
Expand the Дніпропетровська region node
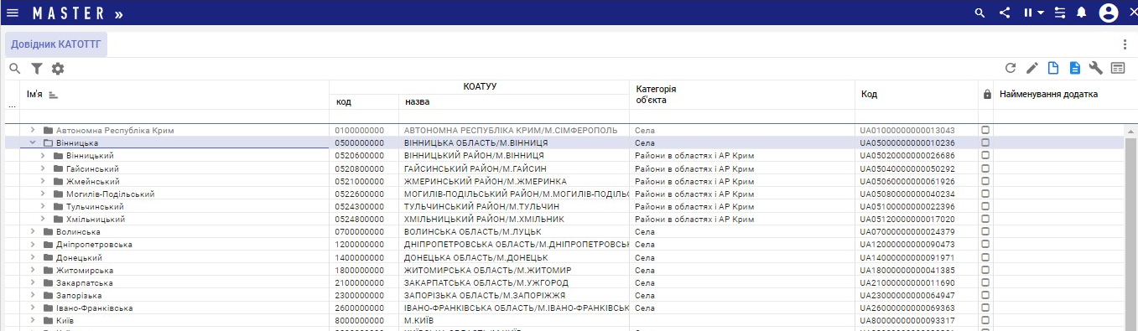[33, 245]
